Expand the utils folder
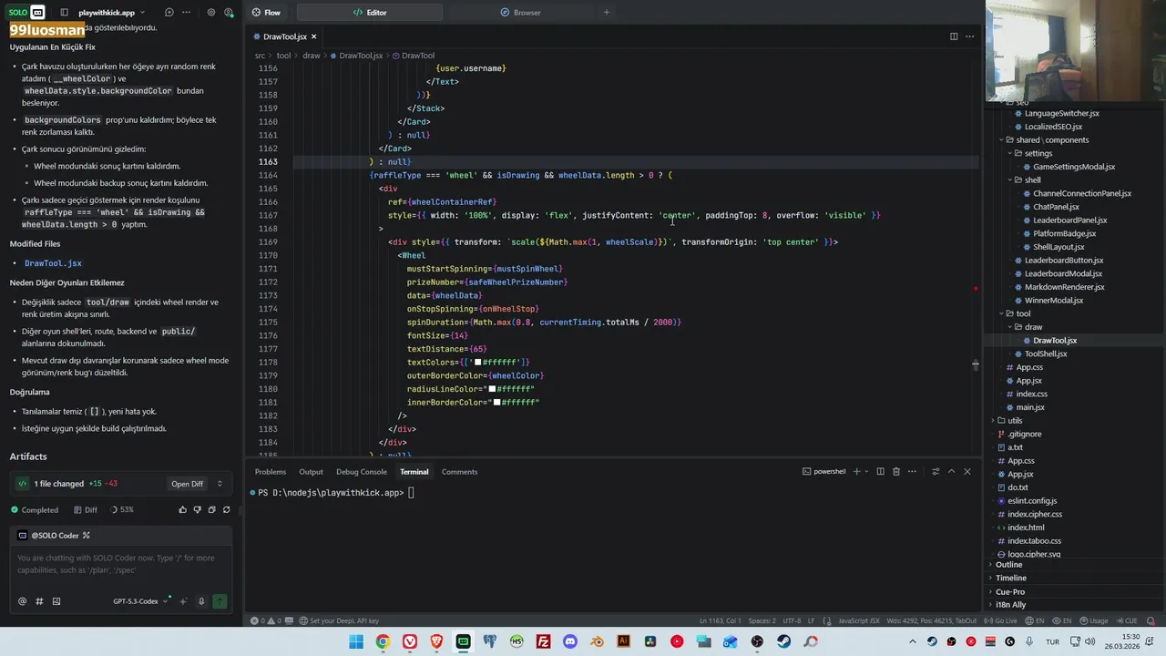This screenshot has width=1166, height=656. click(x=1015, y=421)
